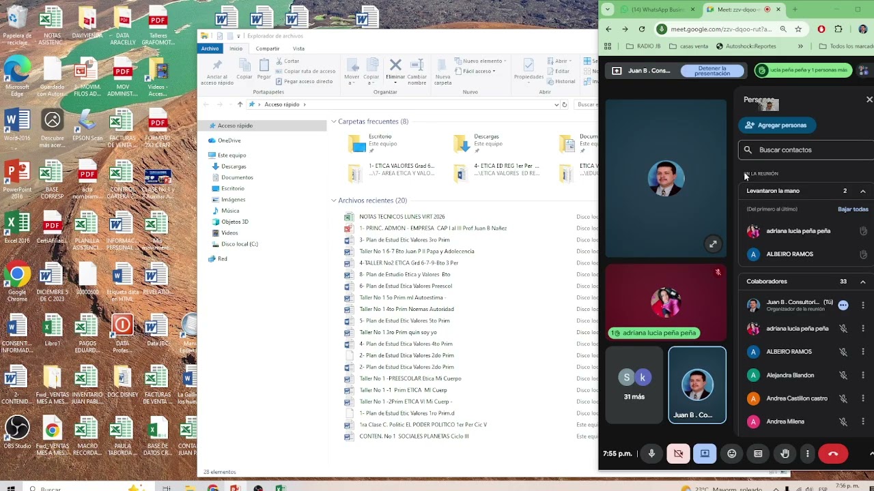The width and height of the screenshot is (874, 491).
Task: Open options for Andrea Castillon castro
Action: [x=863, y=398]
